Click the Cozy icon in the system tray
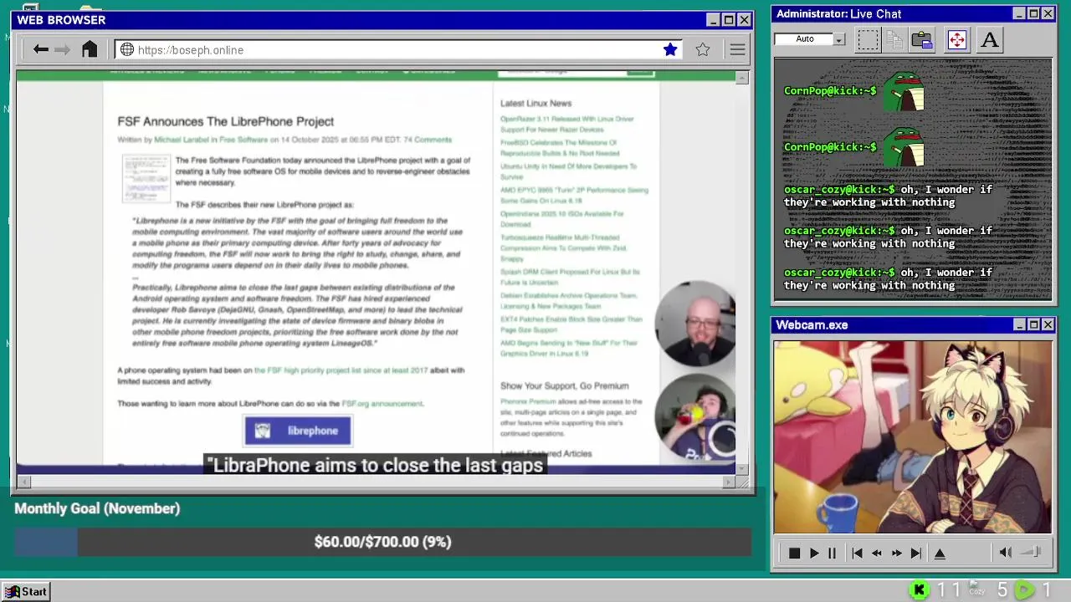The image size is (1071, 602). tap(976, 589)
